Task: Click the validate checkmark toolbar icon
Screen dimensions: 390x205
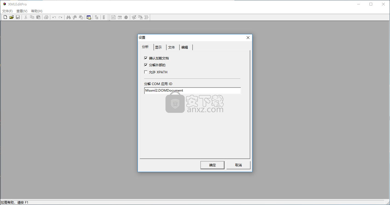Action: click(x=134, y=17)
